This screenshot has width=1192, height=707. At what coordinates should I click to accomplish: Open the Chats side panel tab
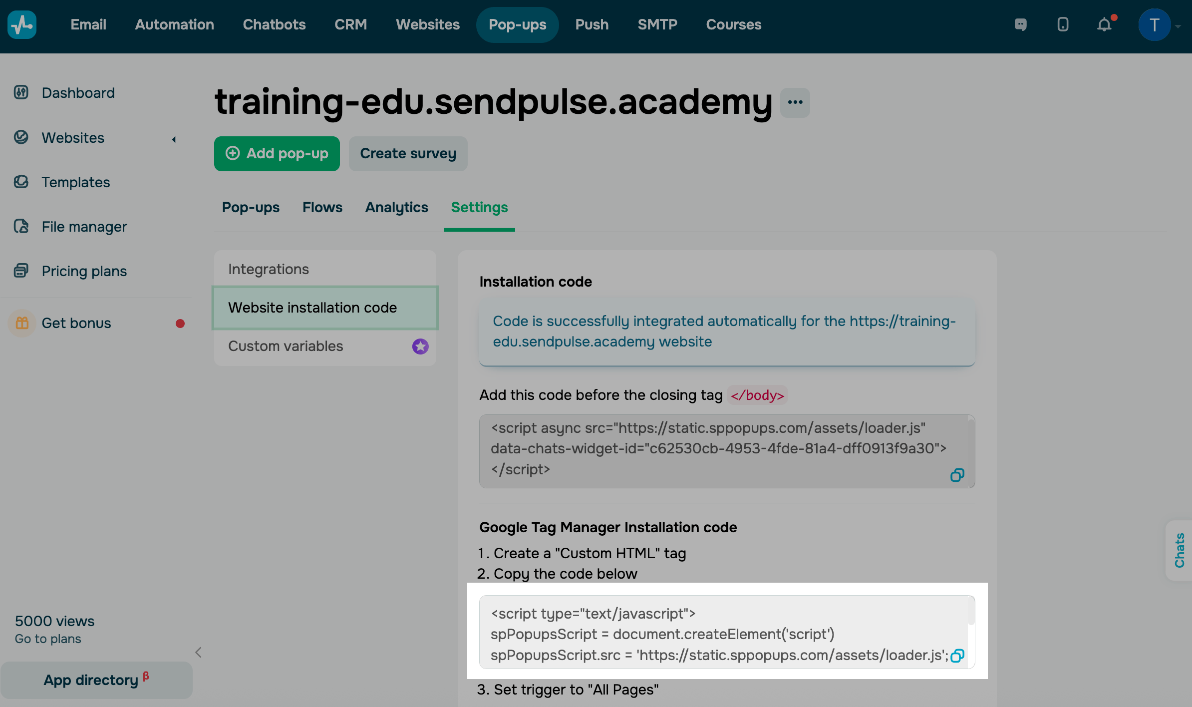(1180, 550)
